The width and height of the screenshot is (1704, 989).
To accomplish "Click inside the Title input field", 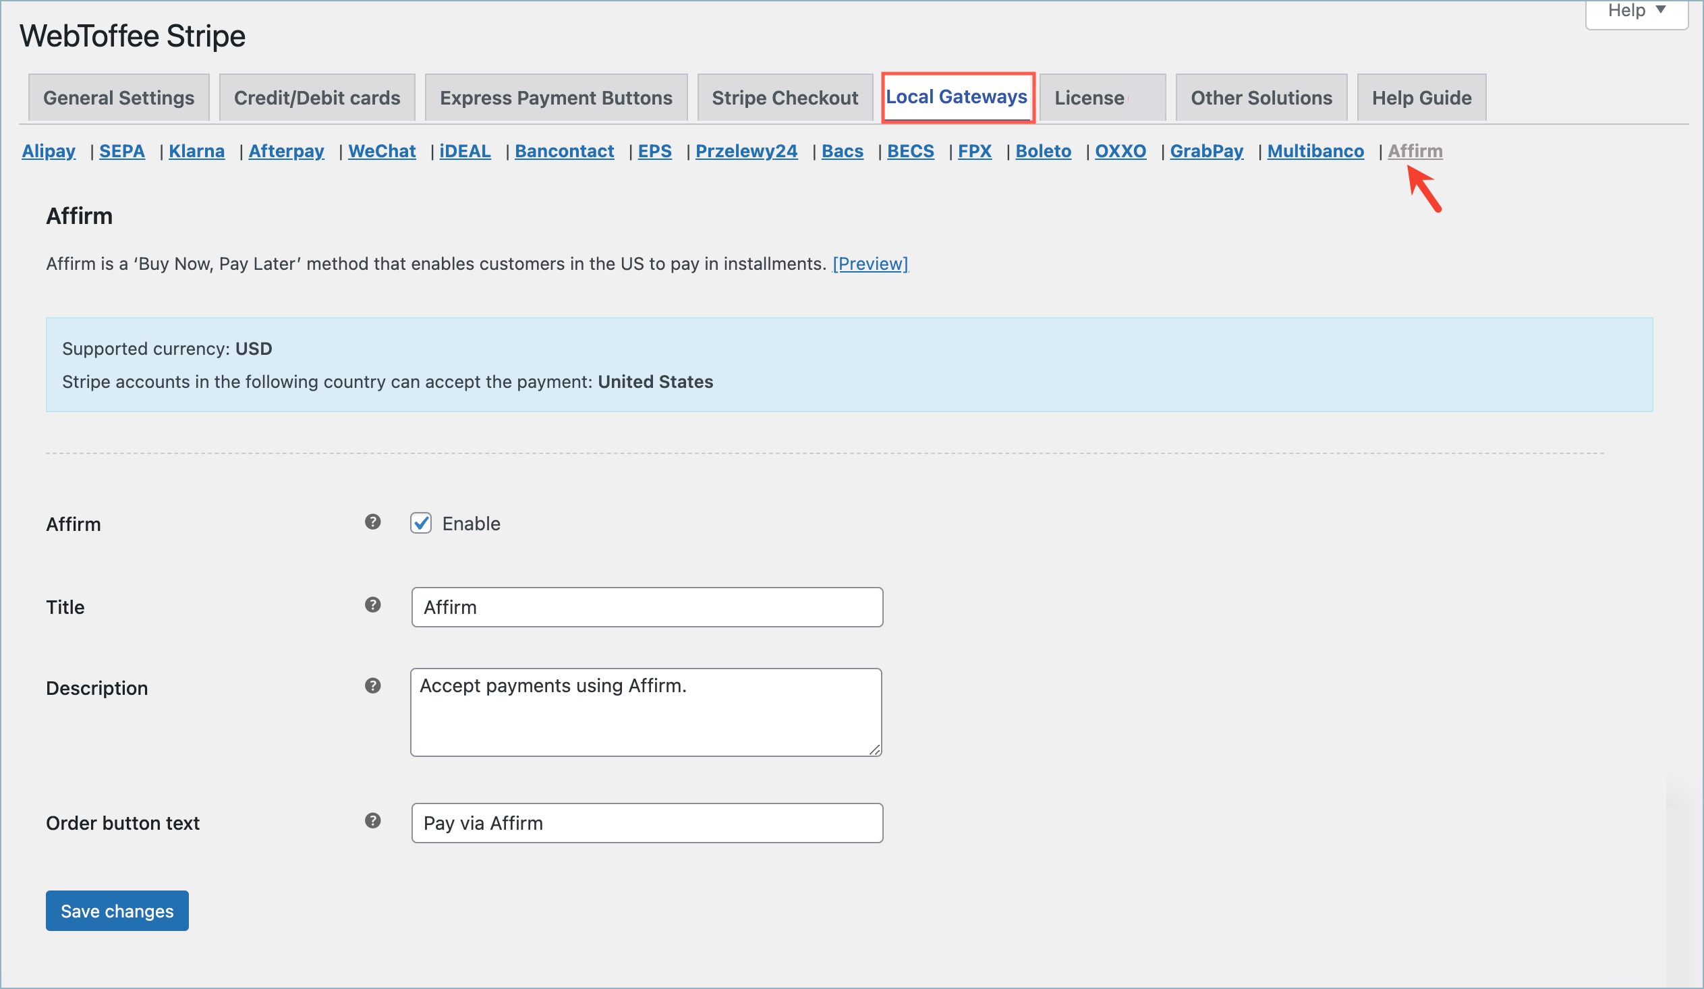I will [646, 606].
